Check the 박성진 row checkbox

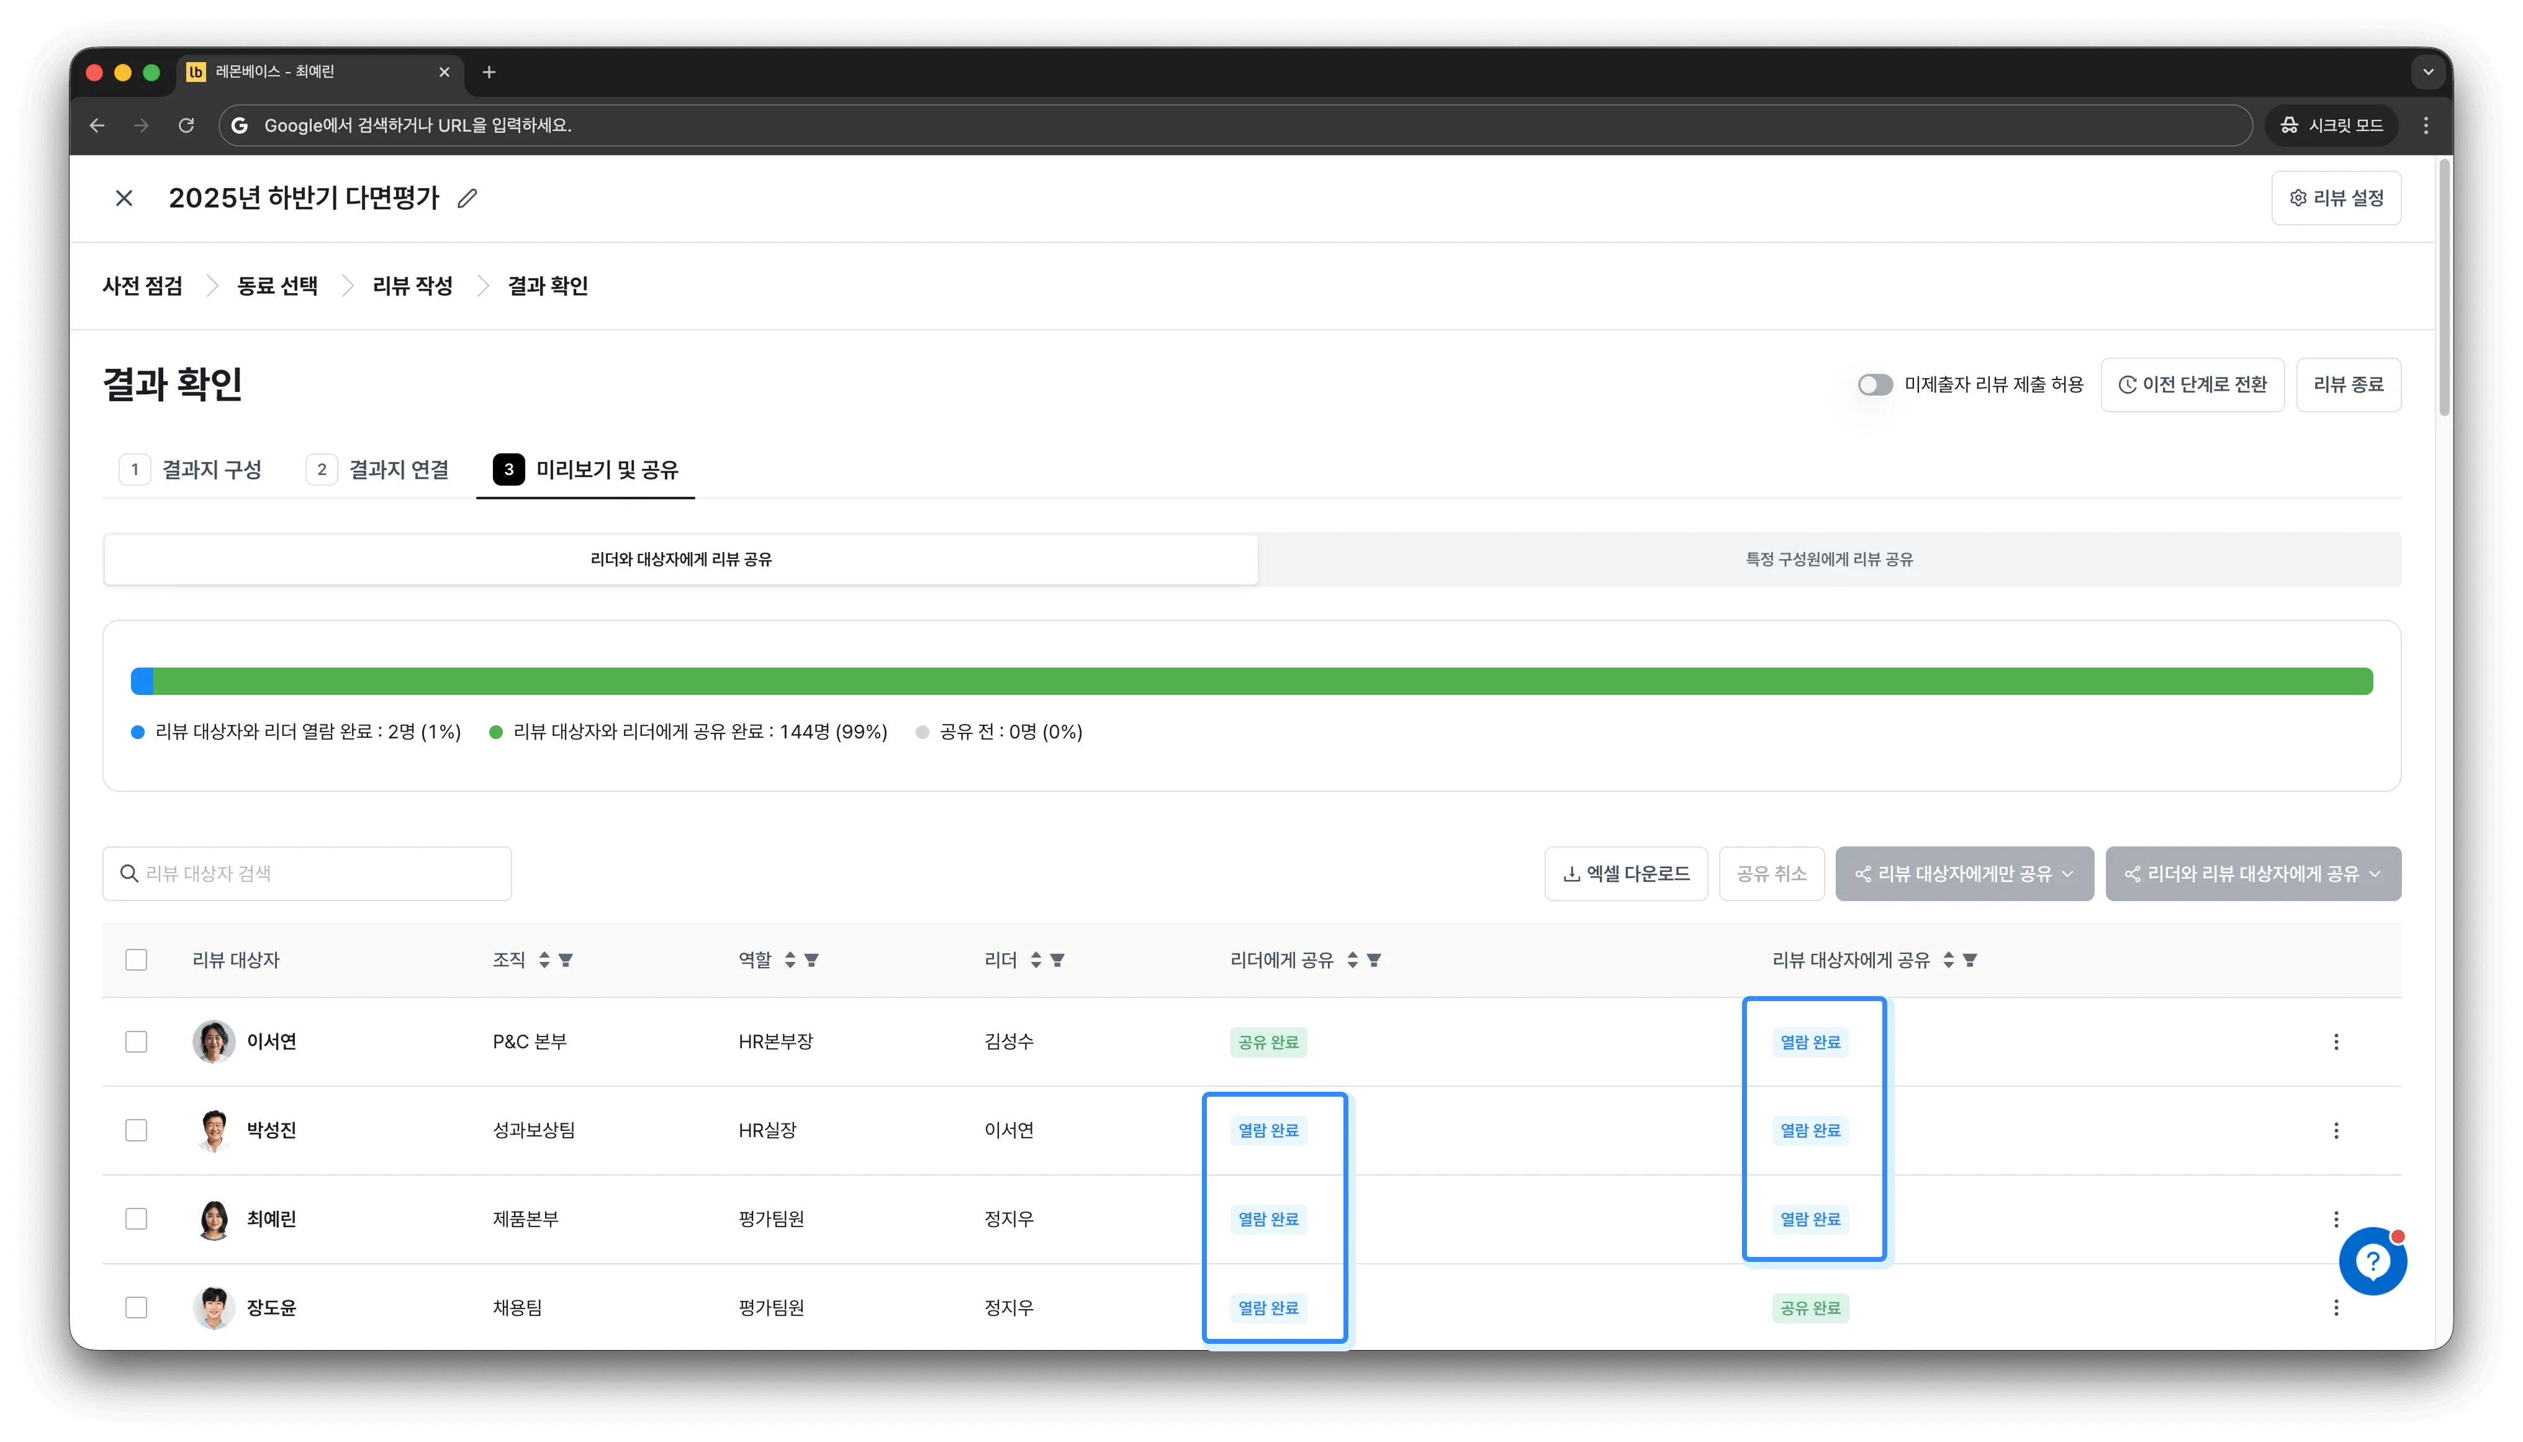137,1130
